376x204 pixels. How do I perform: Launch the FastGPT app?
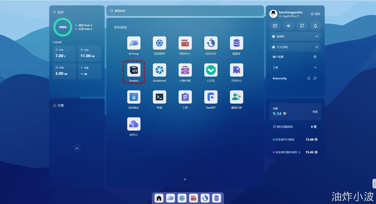coord(211,97)
